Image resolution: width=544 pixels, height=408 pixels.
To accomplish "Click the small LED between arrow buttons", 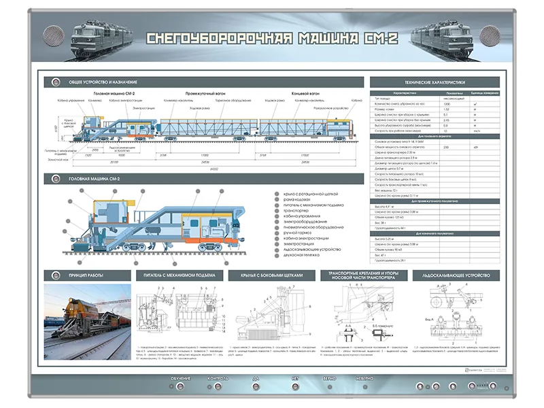I will tap(428, 387).
